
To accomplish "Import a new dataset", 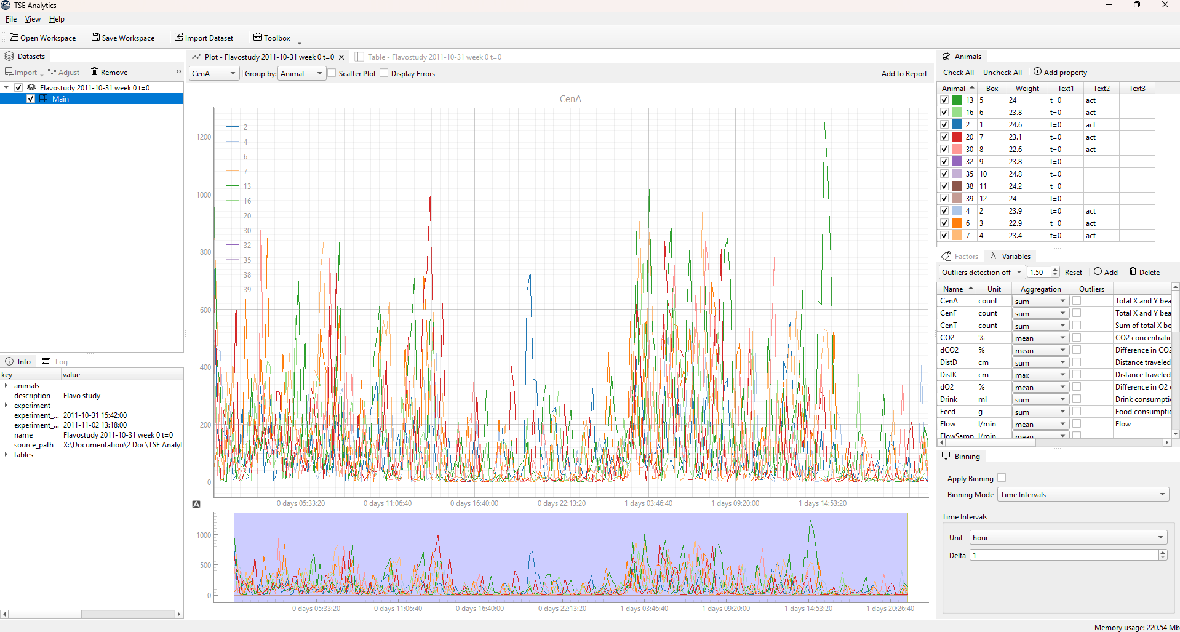I will pos(205,38).
